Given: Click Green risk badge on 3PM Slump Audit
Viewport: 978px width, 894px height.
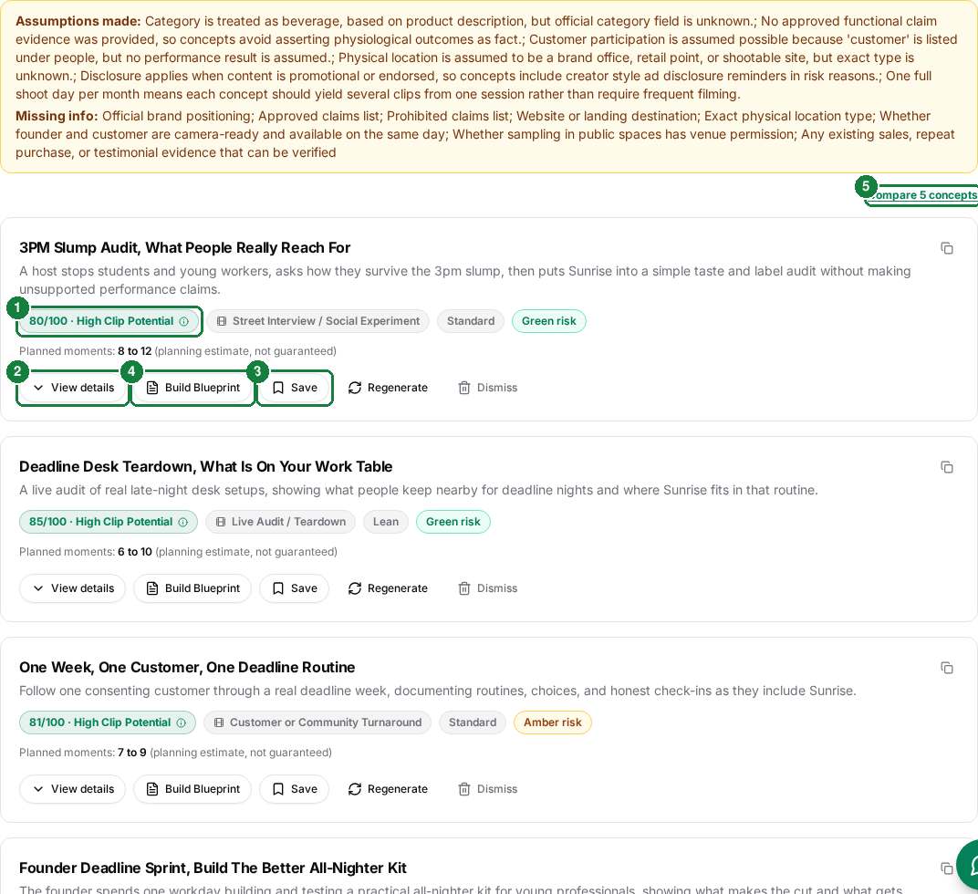Looking at the screenshot, I should point(549,321).
